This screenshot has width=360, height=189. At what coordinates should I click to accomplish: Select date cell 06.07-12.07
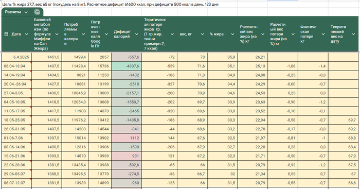coord(17,183)
